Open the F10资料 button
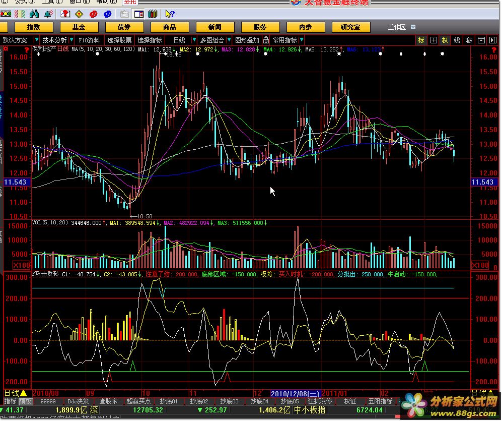This screenshot has height=421, width=502. (89, 40)
